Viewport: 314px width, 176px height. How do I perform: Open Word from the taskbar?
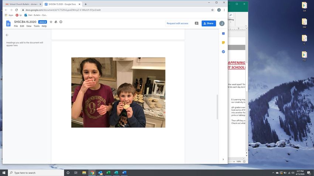click(x=124, y=173)
